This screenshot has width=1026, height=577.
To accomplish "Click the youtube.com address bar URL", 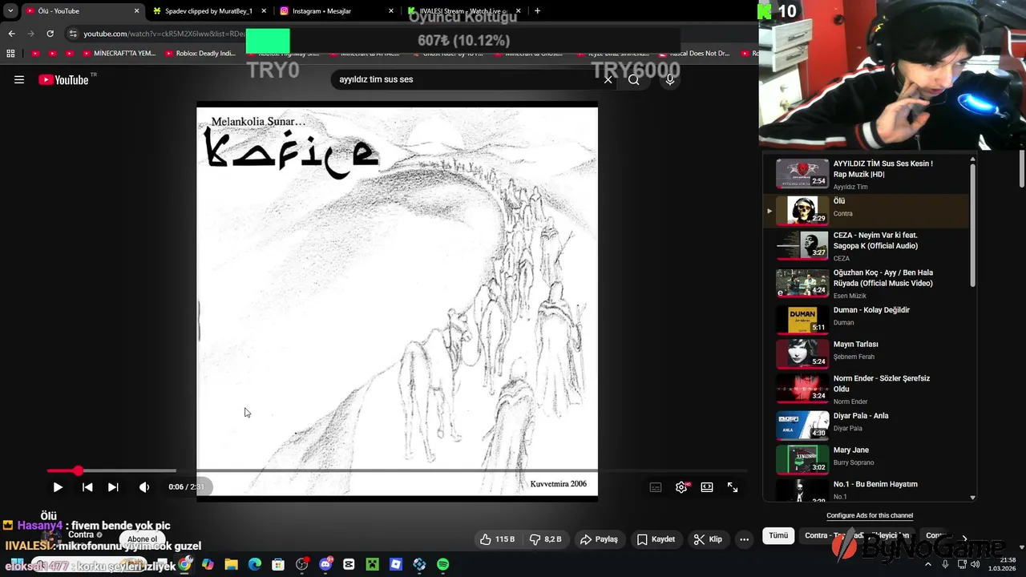I will (x=164, y=34).
